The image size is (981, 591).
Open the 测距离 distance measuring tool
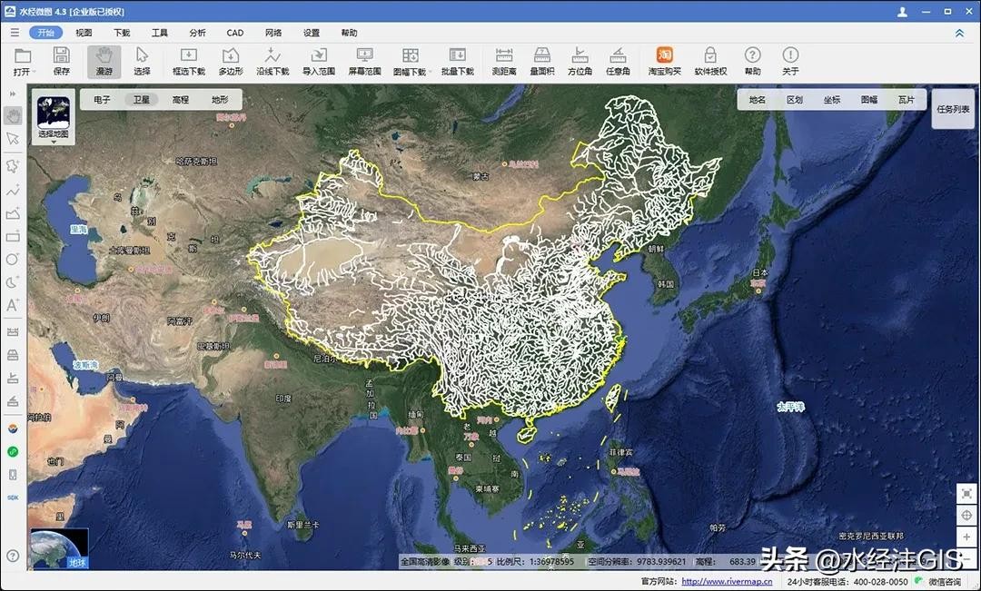point(504,61)
